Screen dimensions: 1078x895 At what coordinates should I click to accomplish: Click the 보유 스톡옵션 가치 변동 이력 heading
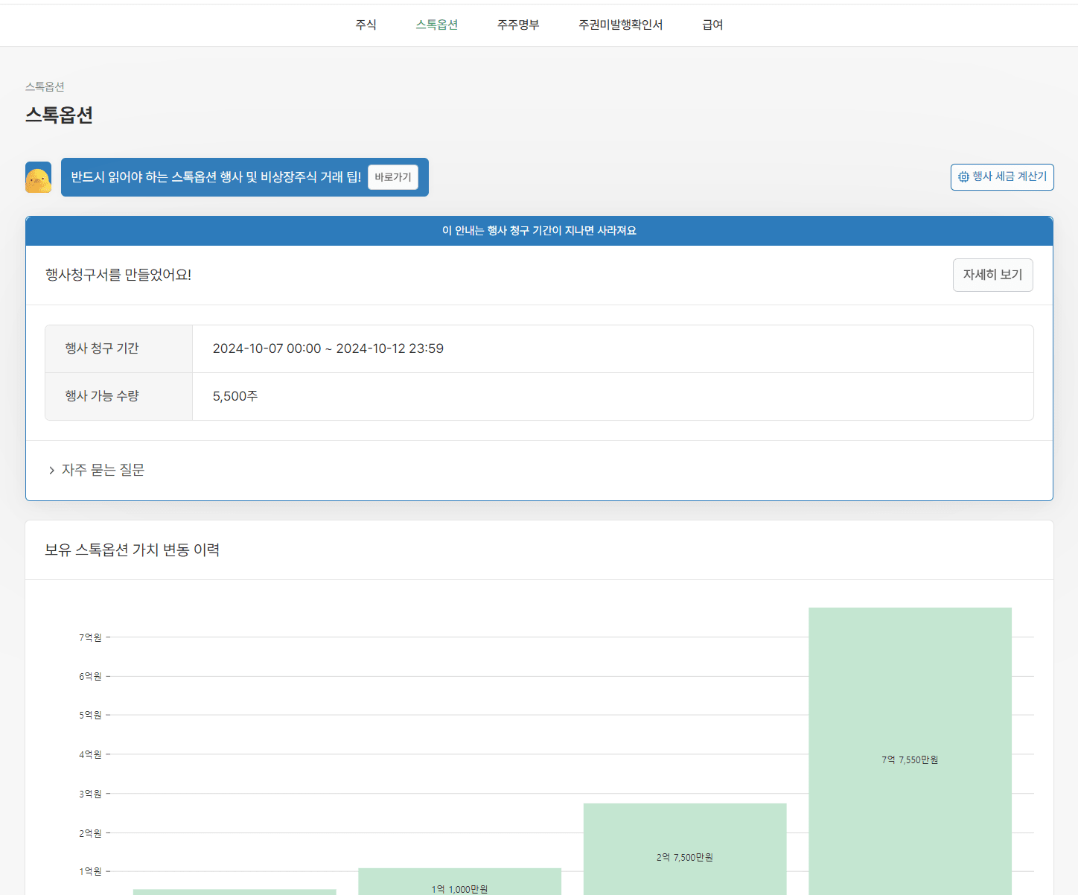pyautogui.click(x=132, y=550)
